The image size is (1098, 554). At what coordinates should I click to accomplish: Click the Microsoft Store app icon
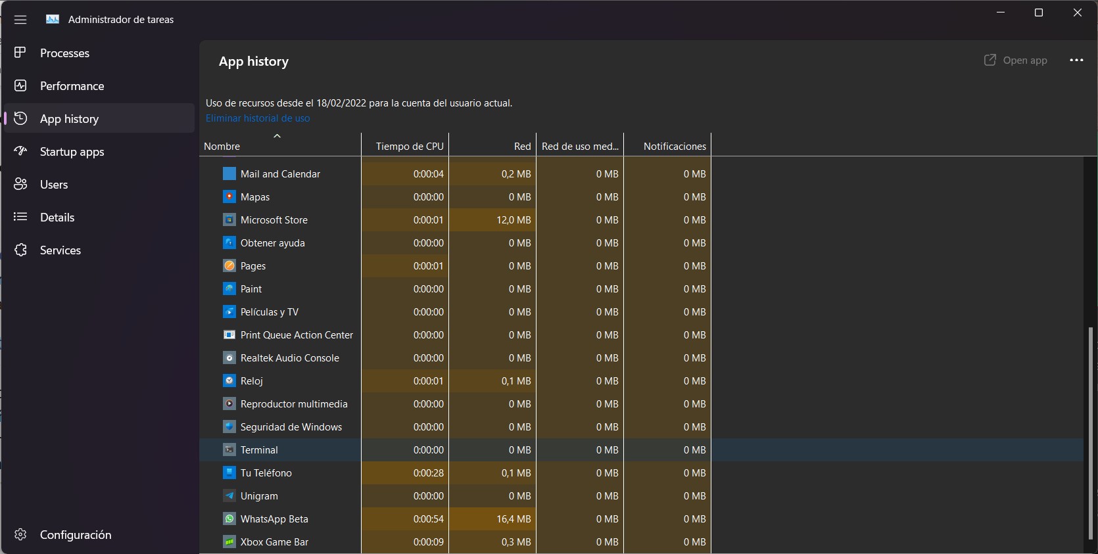coord(229,219)
